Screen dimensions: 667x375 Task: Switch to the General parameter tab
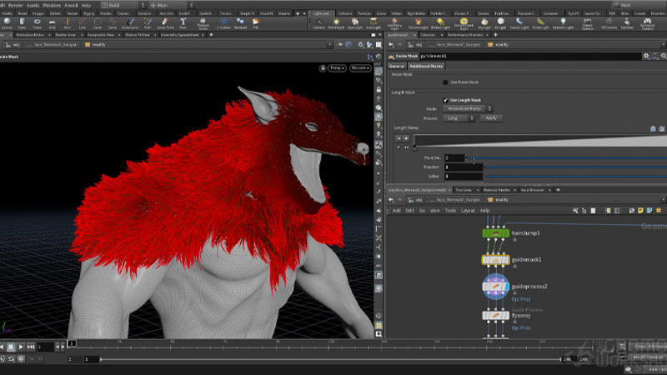tap(397, 67)
